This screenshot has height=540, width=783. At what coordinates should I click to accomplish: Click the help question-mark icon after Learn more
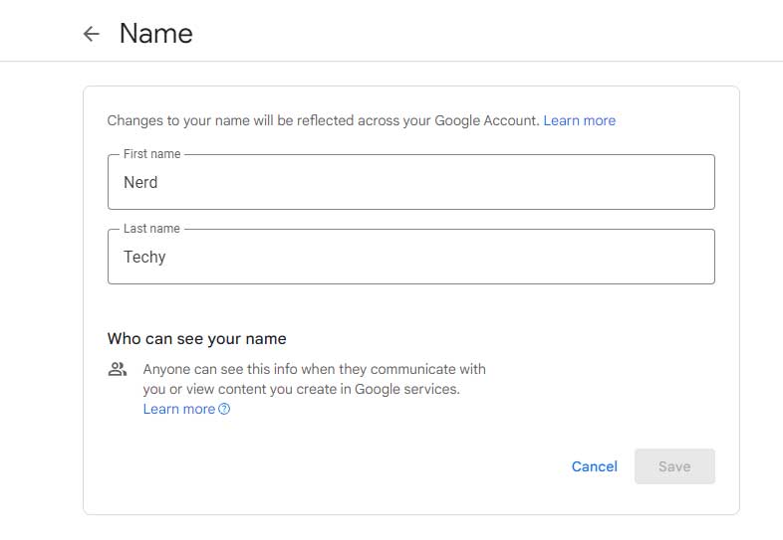click(x=224, y=409)
